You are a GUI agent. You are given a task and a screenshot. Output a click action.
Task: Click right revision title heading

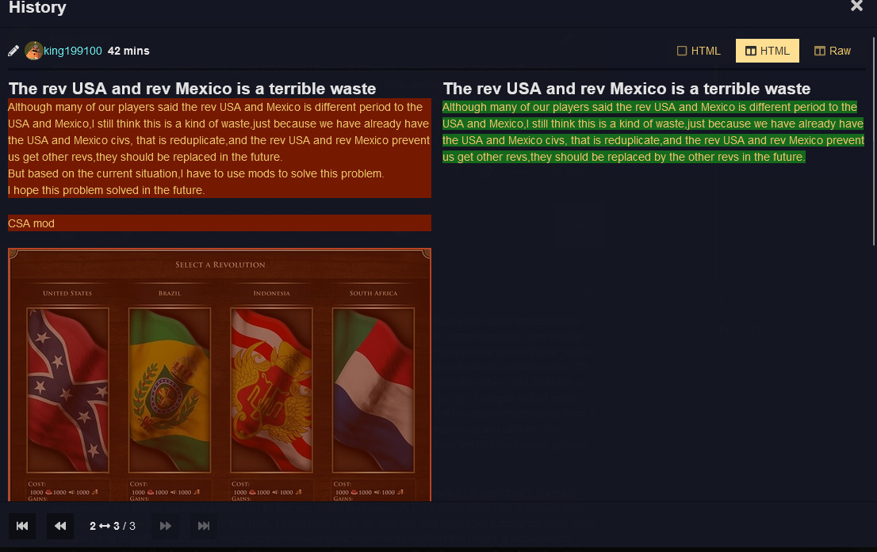tap(627, 88)
